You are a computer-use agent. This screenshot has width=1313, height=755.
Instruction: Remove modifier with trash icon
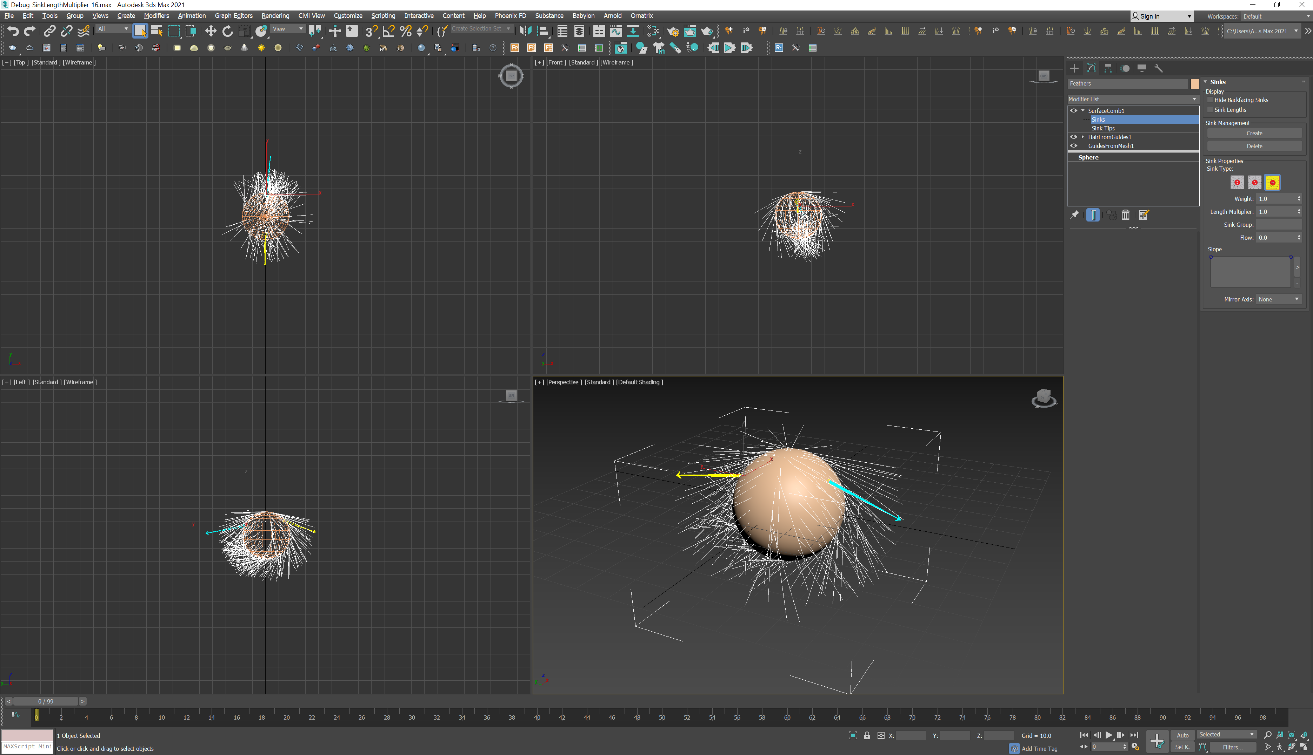[1125, 215]
